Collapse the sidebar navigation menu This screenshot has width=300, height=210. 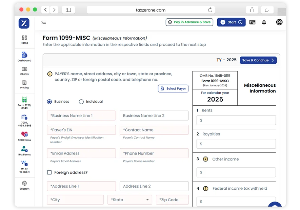[43, 22]
